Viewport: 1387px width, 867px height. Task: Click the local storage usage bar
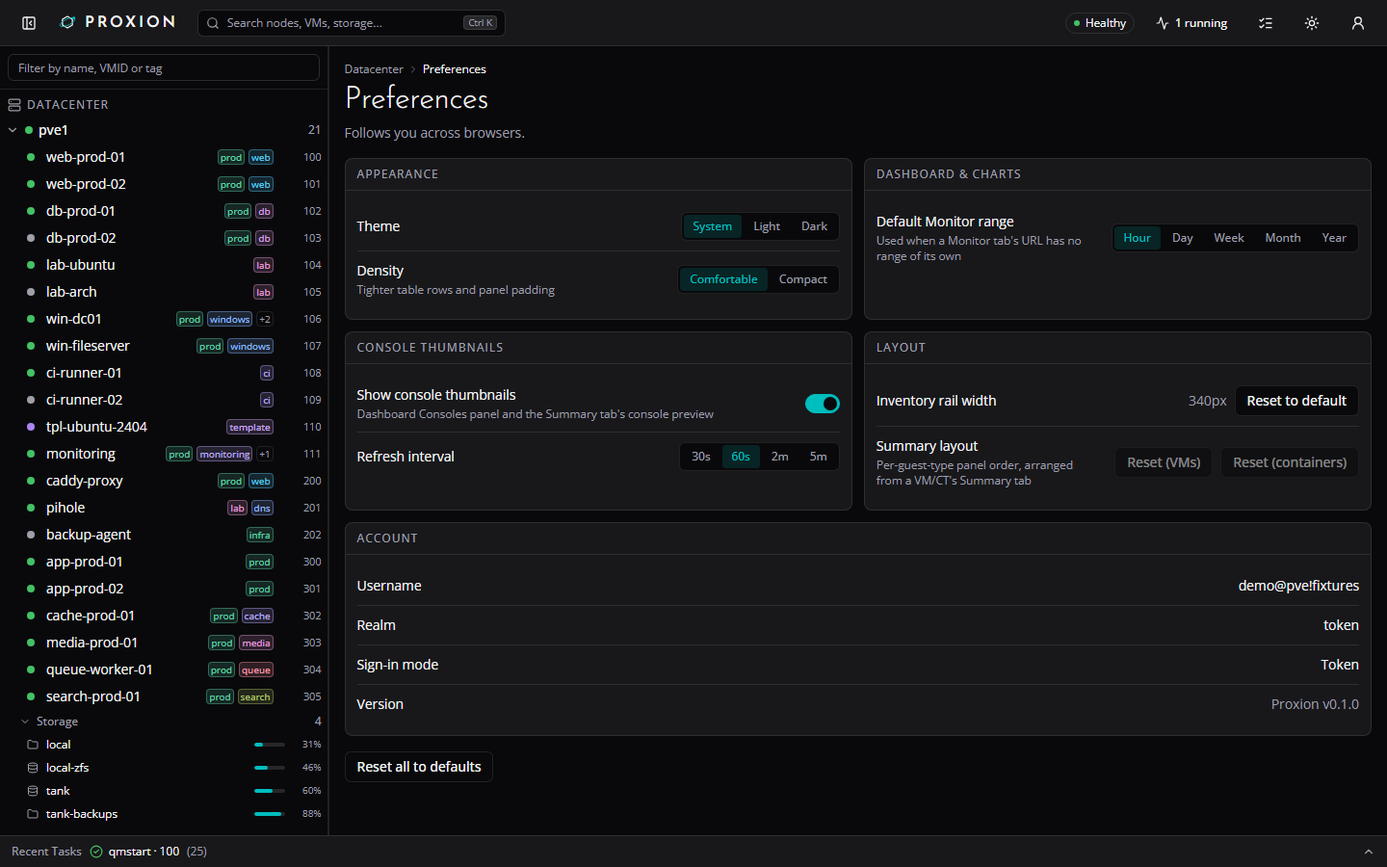point(270,745)
